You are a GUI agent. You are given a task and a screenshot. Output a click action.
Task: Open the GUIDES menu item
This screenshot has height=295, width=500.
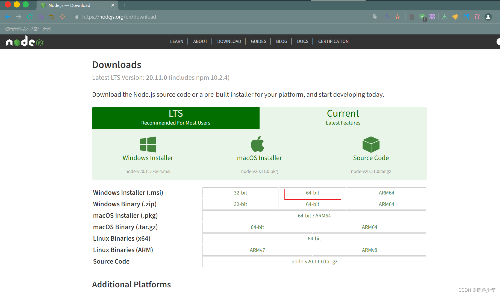(x=258, y=41)
